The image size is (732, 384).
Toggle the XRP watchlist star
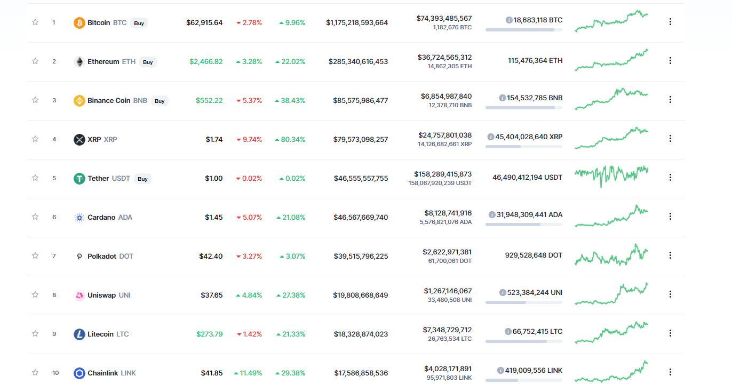[x=35, y=139]
